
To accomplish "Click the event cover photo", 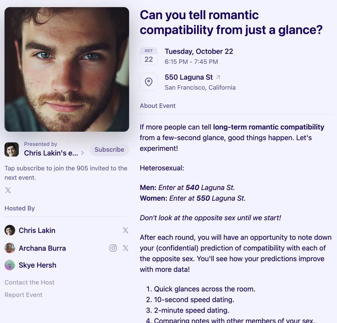I will [x=67, y=69].
